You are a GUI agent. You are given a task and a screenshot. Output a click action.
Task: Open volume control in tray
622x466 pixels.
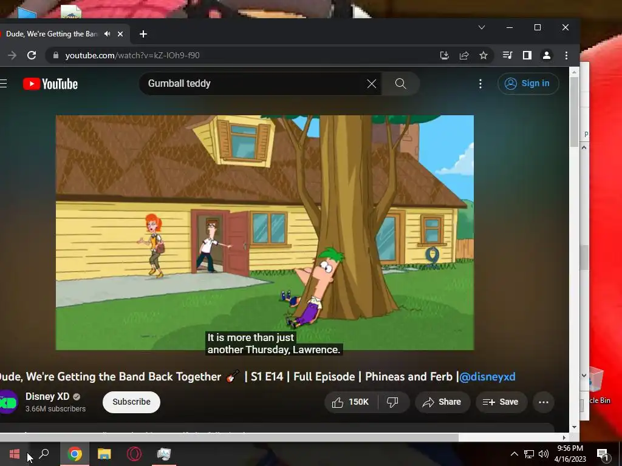coord(544,454)
